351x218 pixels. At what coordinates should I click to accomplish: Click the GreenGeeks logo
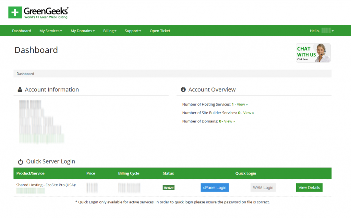click(38, 13)
